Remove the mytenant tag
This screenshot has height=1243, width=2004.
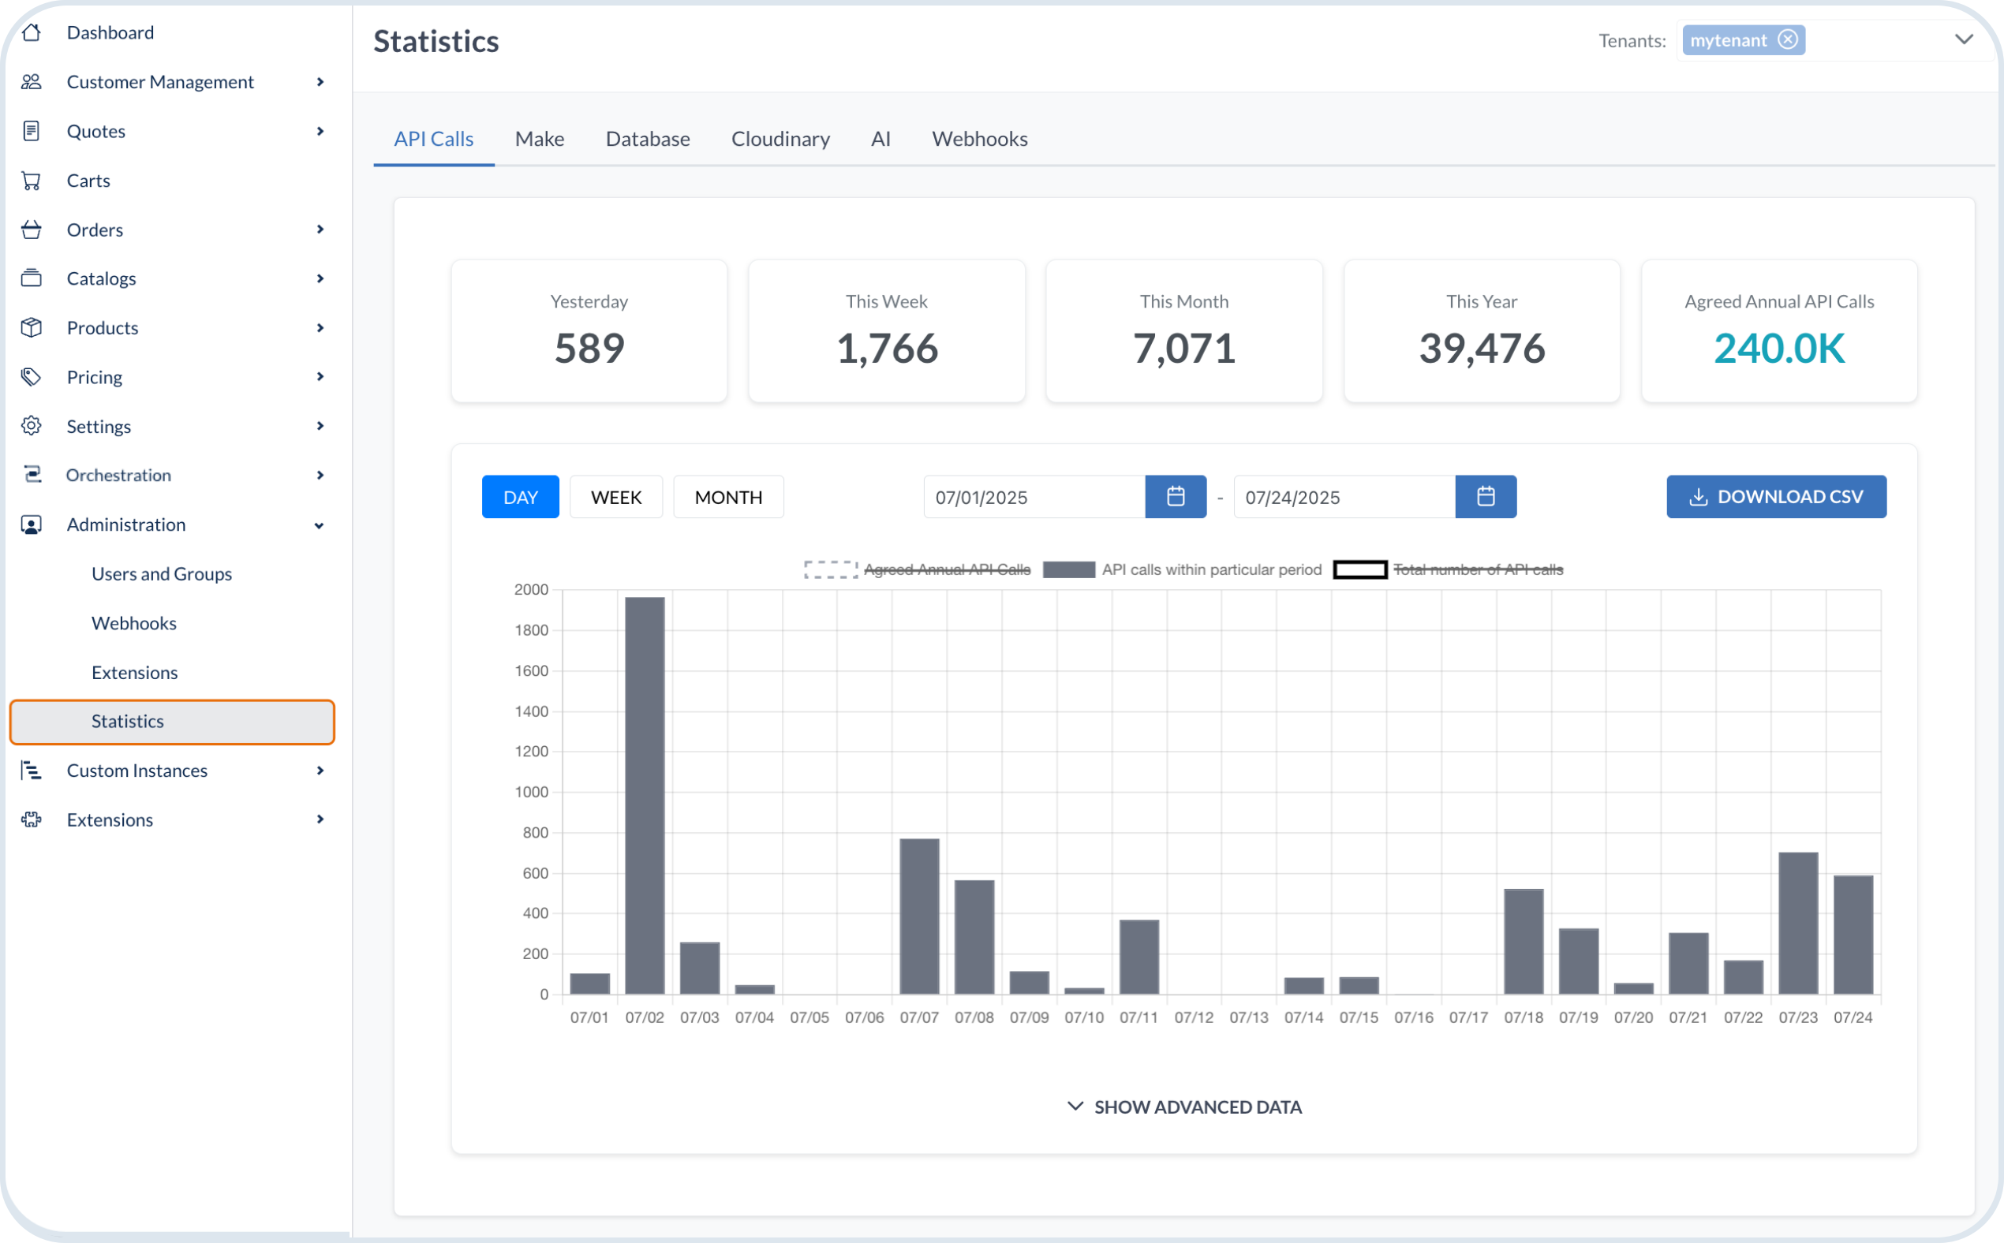1788,39
